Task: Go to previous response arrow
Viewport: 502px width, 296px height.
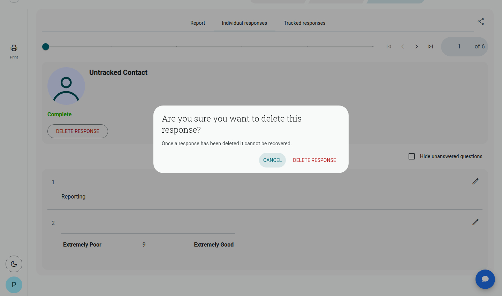Action: 403,47
